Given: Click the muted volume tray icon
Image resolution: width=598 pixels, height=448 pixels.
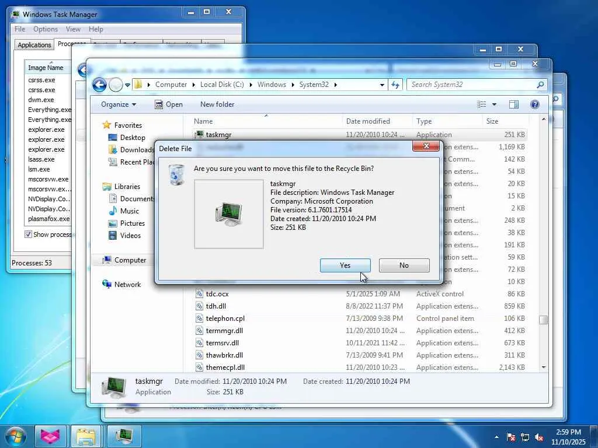Looking at the screenshot, I should coord(539,437).
